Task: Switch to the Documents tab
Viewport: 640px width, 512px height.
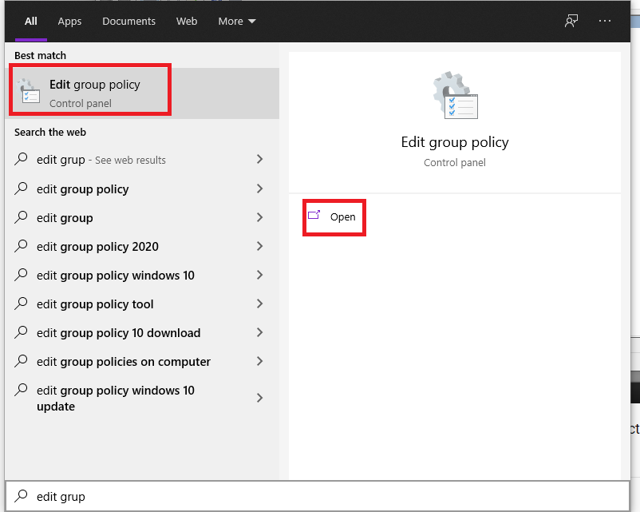Action: coord(128,21)
